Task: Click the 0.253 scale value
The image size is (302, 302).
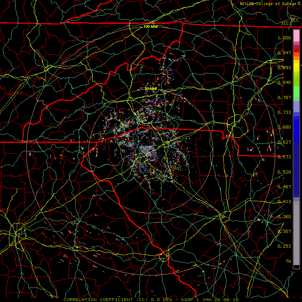Action: click(x=284, y=246)
